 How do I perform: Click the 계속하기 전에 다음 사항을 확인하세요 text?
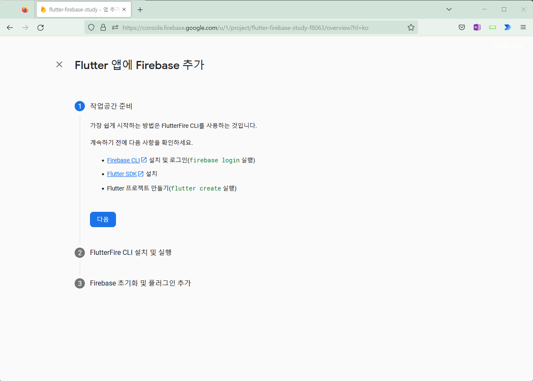coord(142,142)
